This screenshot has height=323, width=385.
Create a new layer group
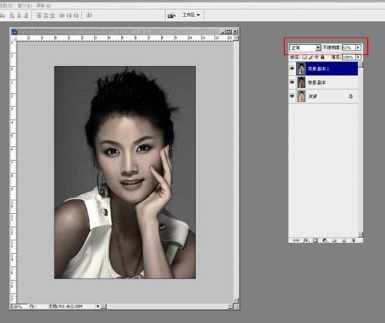[x=334, y=240]
